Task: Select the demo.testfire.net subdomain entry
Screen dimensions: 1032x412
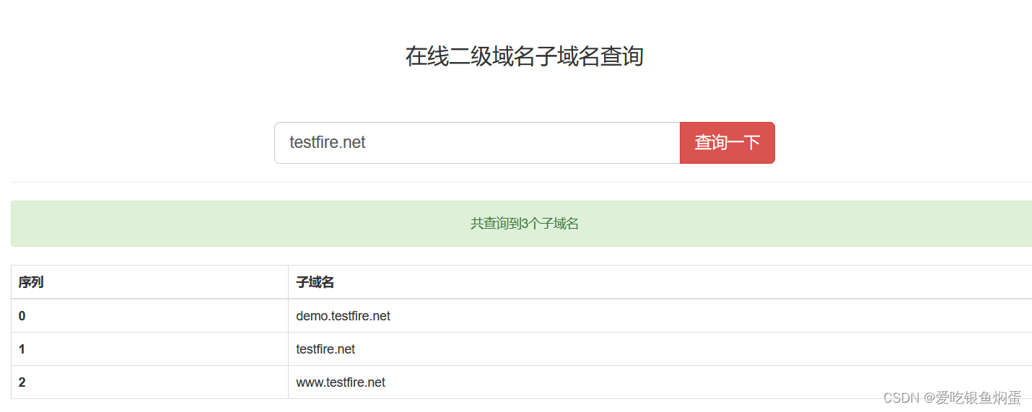Action: [x=343, y=316]
